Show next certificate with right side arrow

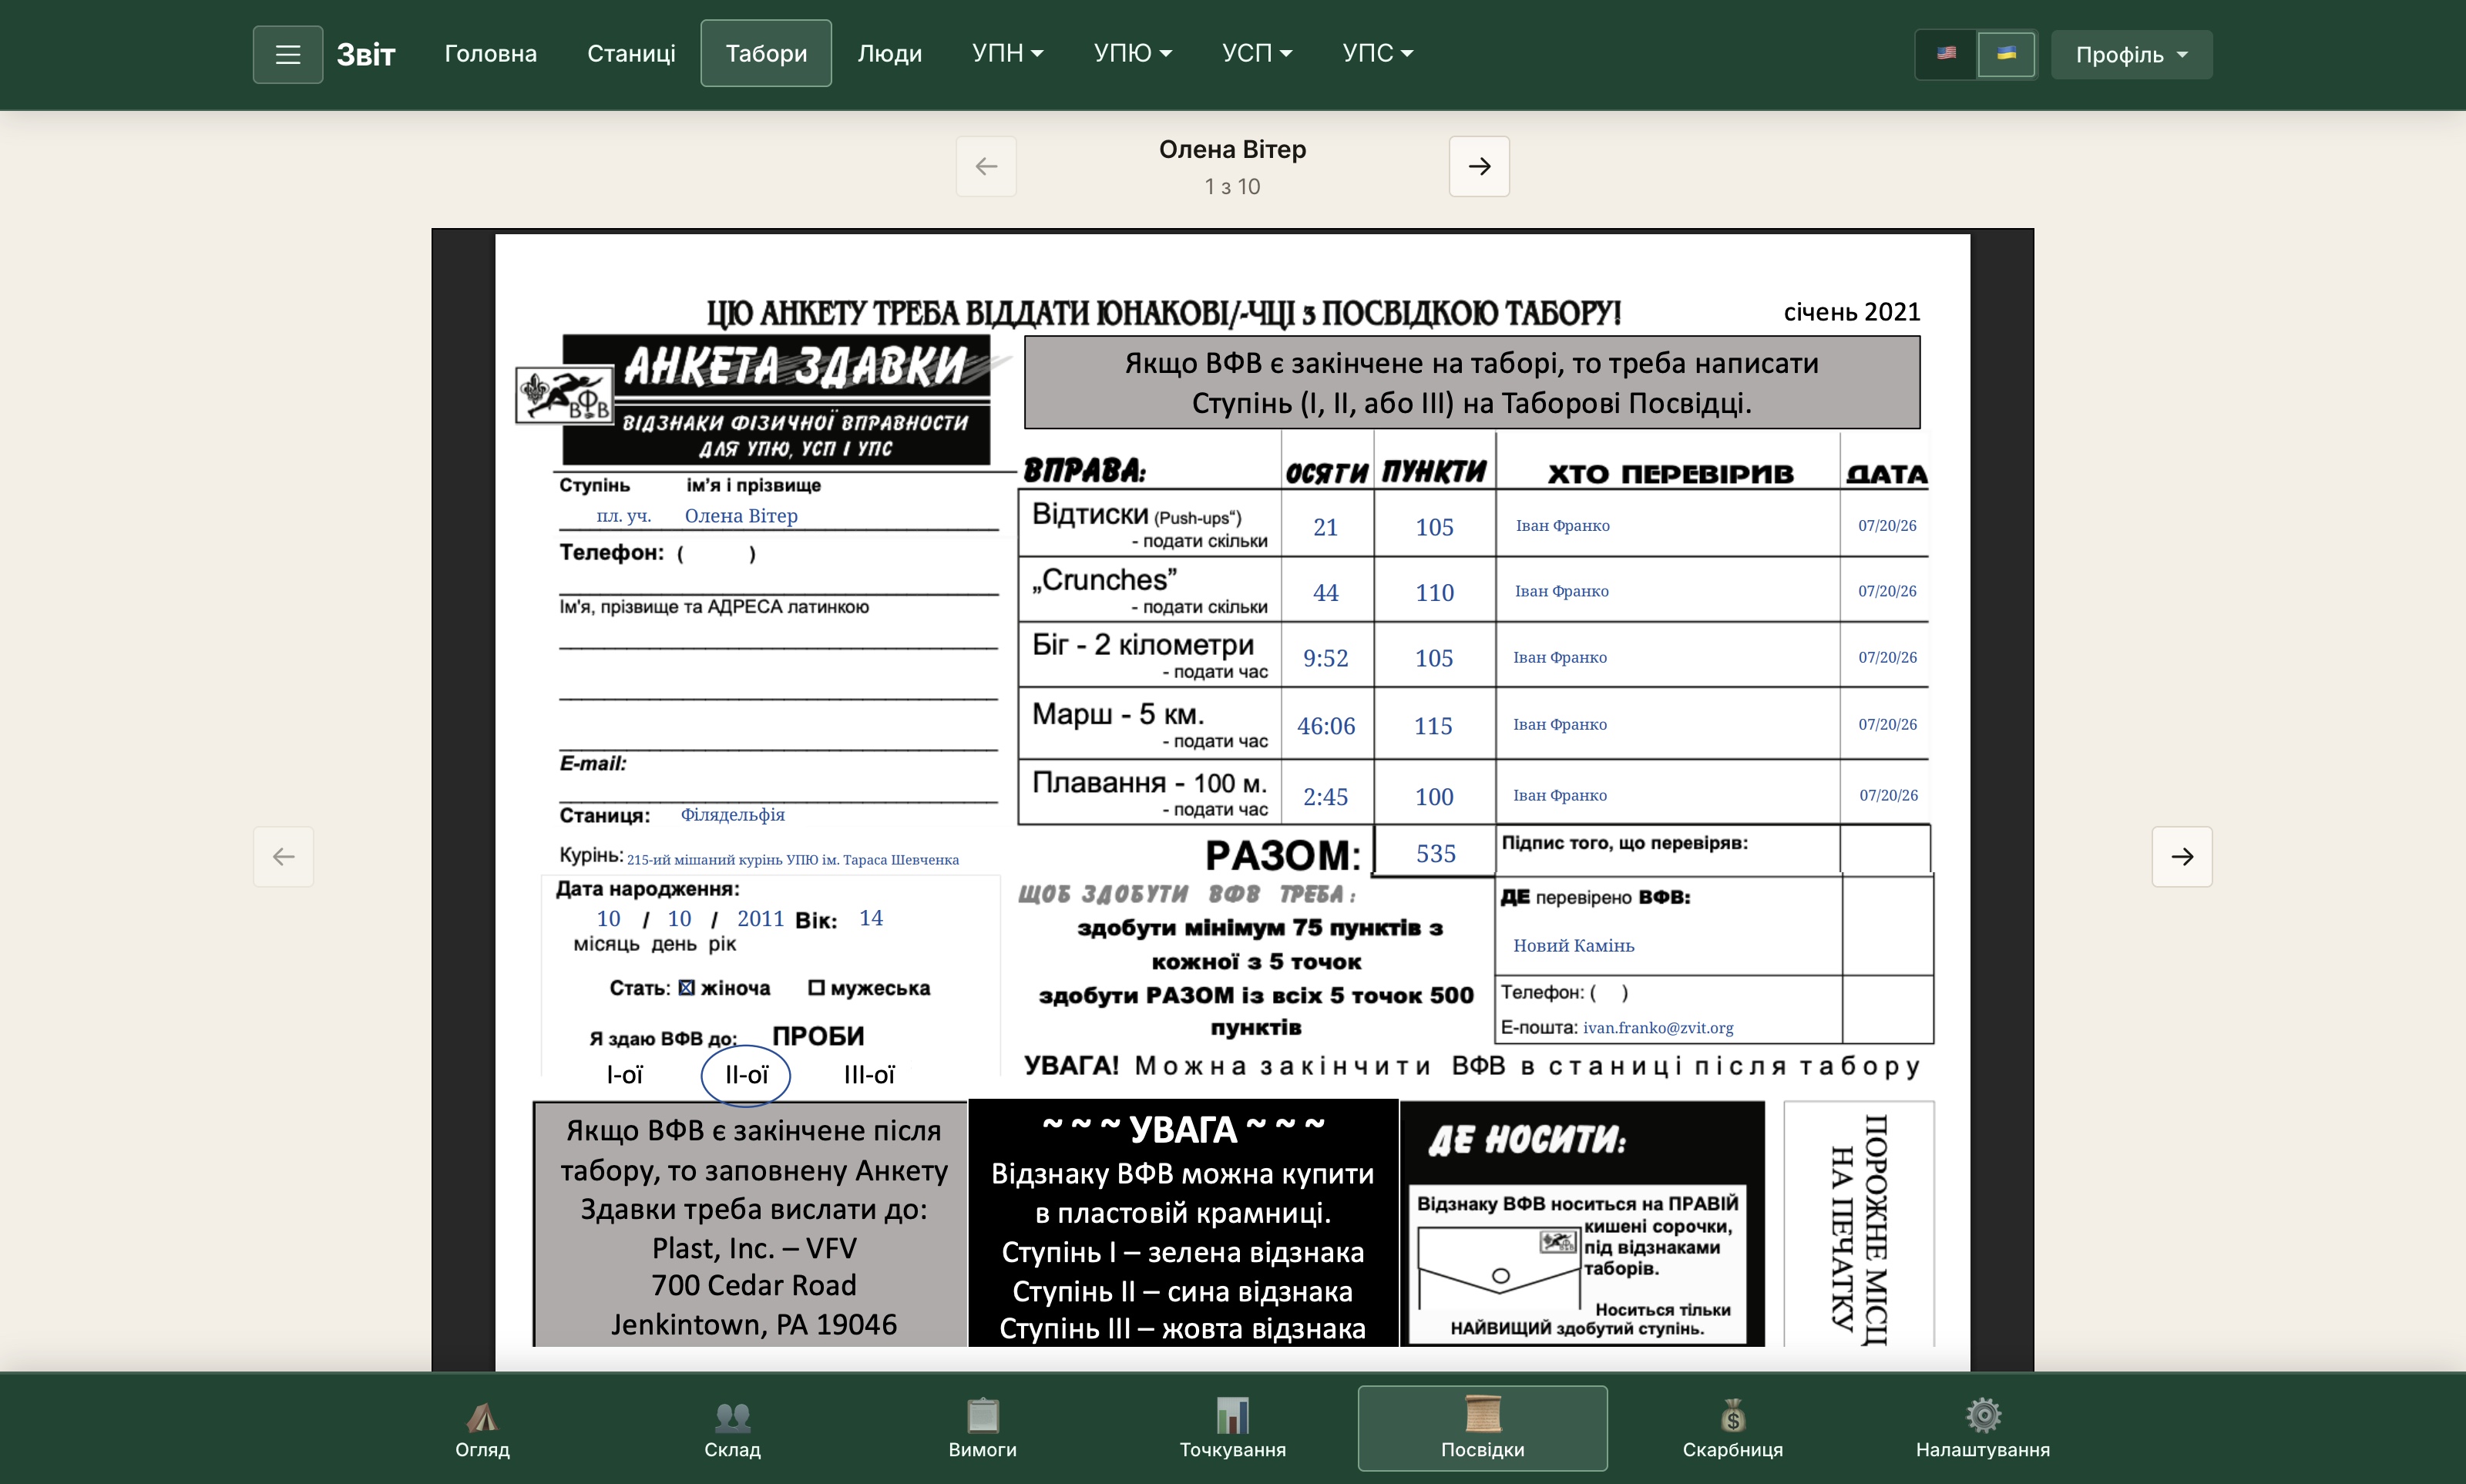coord(2182,856)
